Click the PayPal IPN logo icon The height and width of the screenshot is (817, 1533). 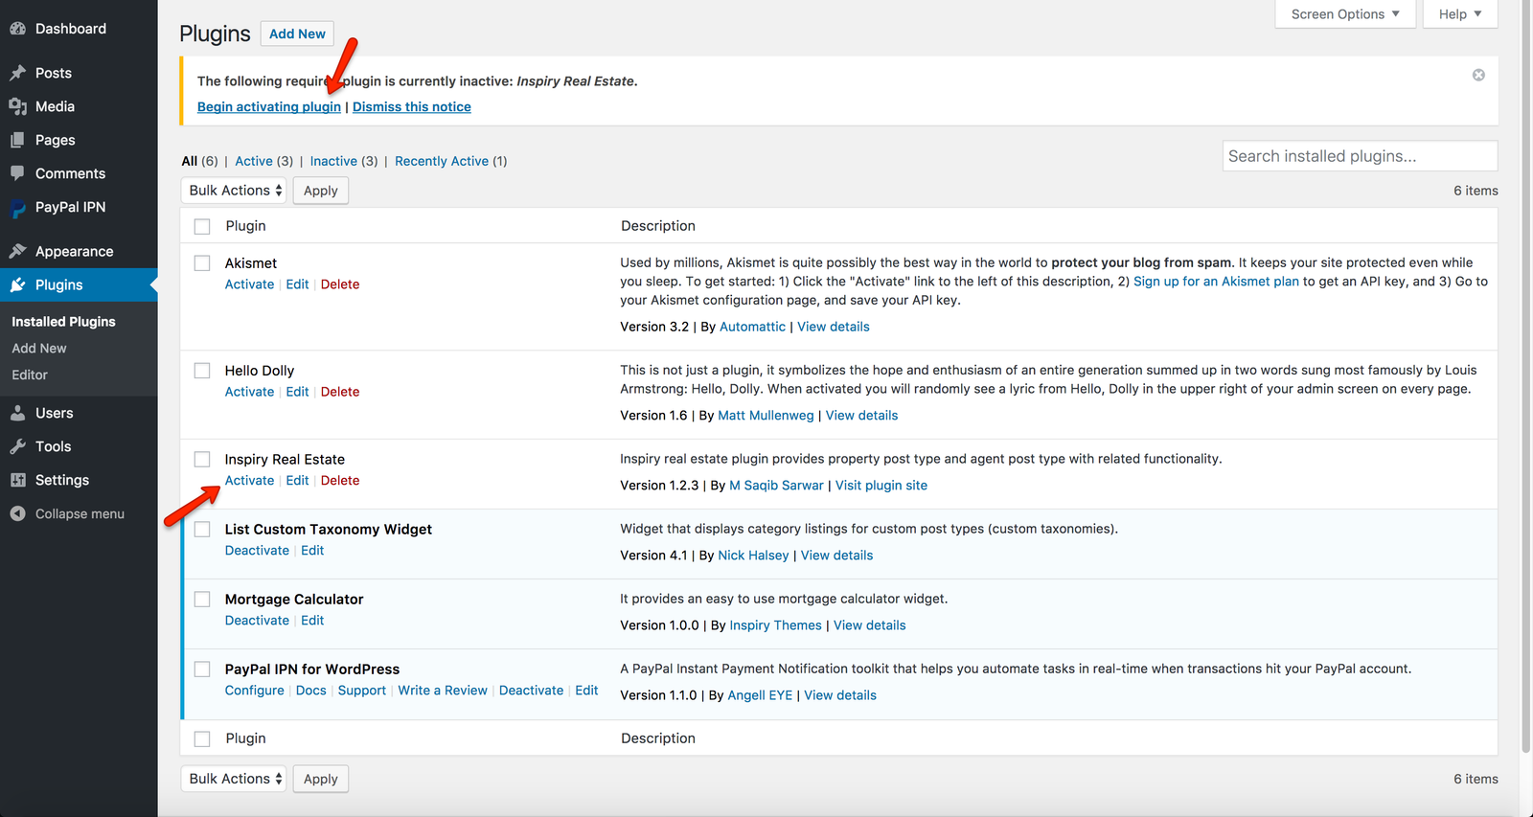point(17,208)
